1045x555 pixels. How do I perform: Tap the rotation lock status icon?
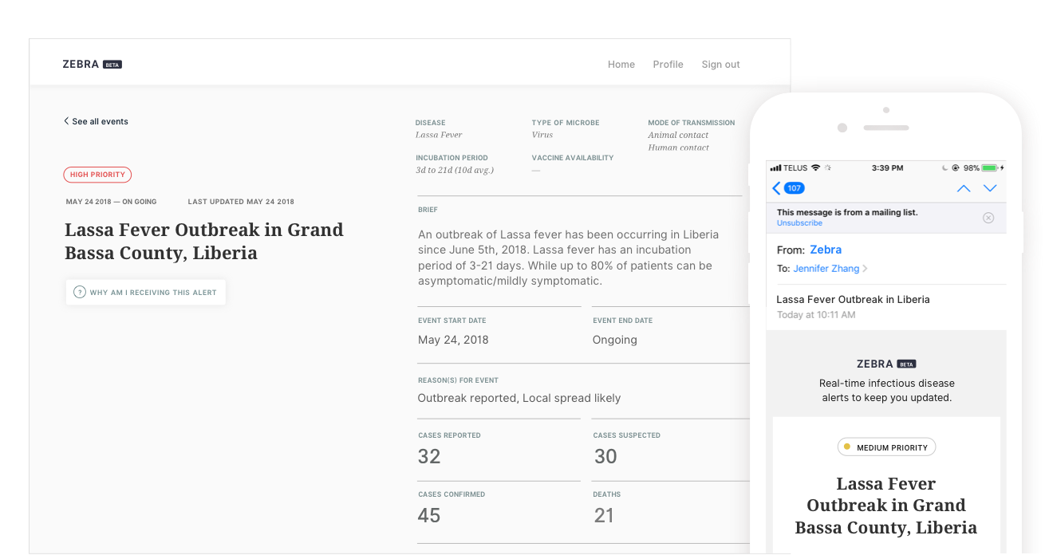point(955,168)
